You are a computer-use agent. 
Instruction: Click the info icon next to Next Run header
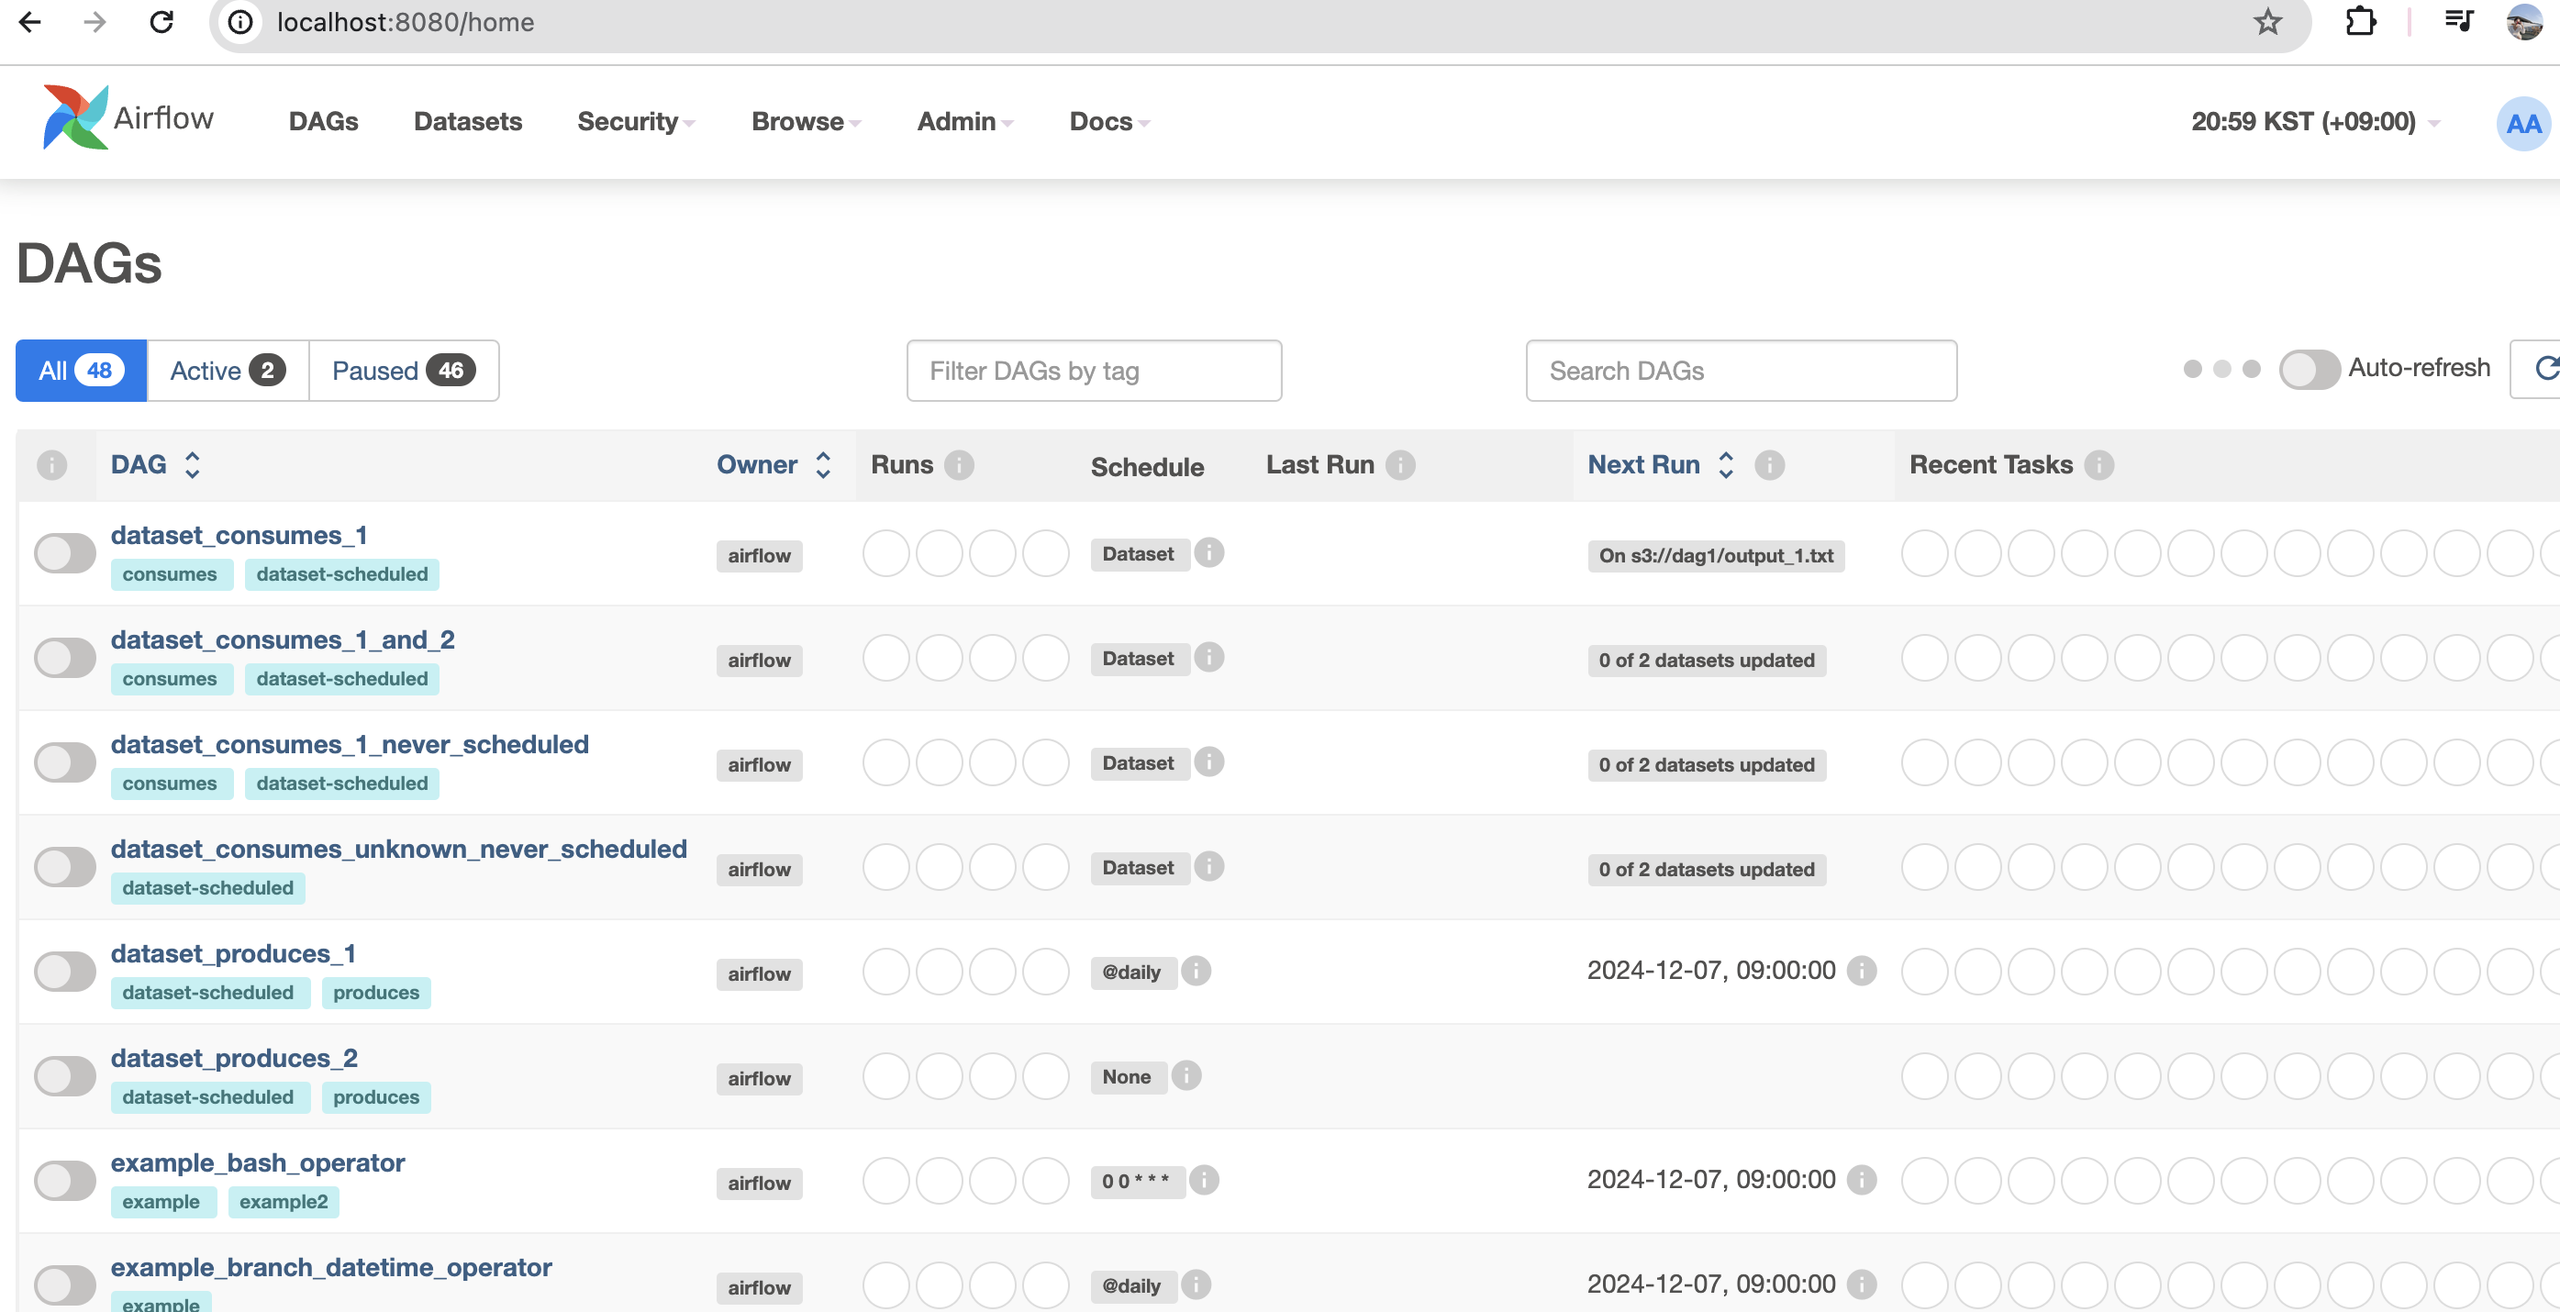click(1770, 464)
